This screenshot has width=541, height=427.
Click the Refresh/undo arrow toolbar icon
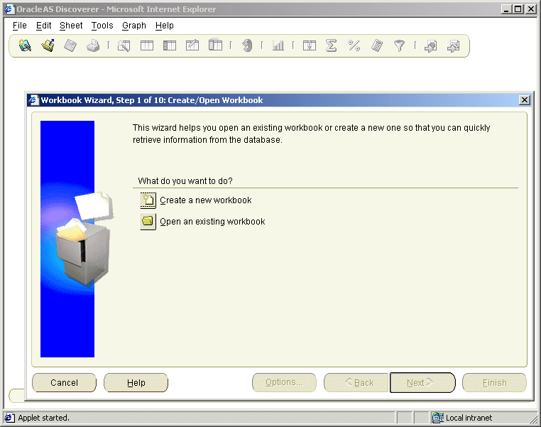pos(246,45)
